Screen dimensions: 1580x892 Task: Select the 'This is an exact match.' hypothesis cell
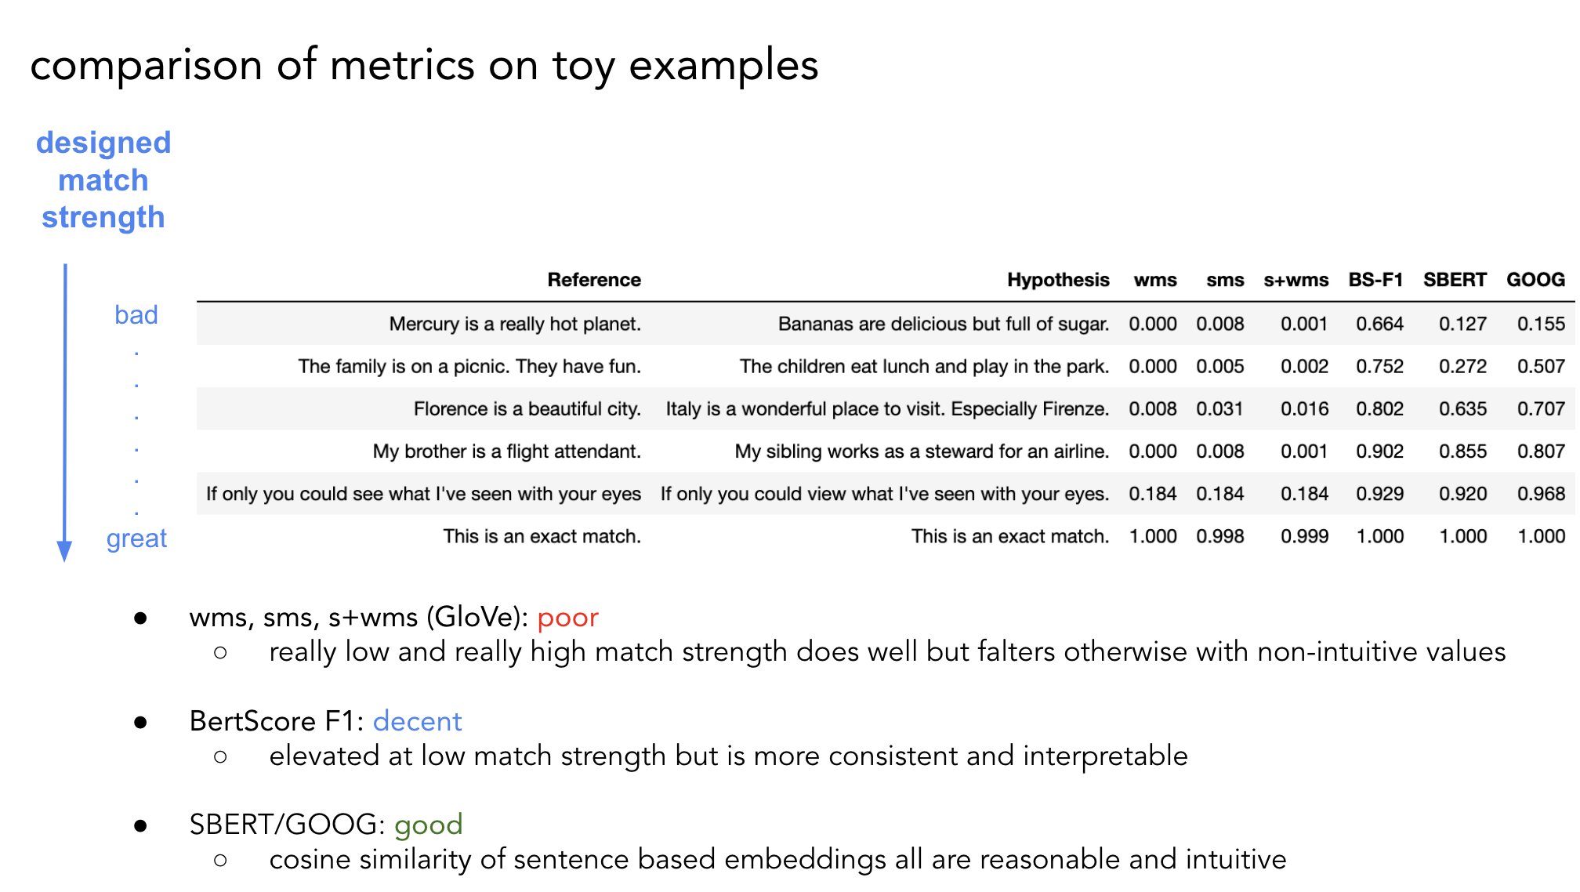[1010, 536]
